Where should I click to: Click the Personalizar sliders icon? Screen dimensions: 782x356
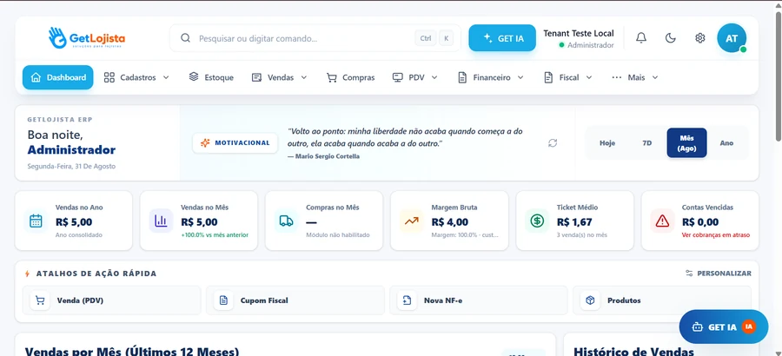[689, 274]
